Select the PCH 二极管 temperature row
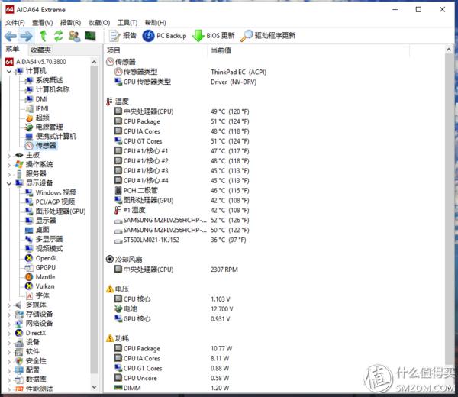The width and height of the screenshot is (458, 397). click(x=182, y=190)
